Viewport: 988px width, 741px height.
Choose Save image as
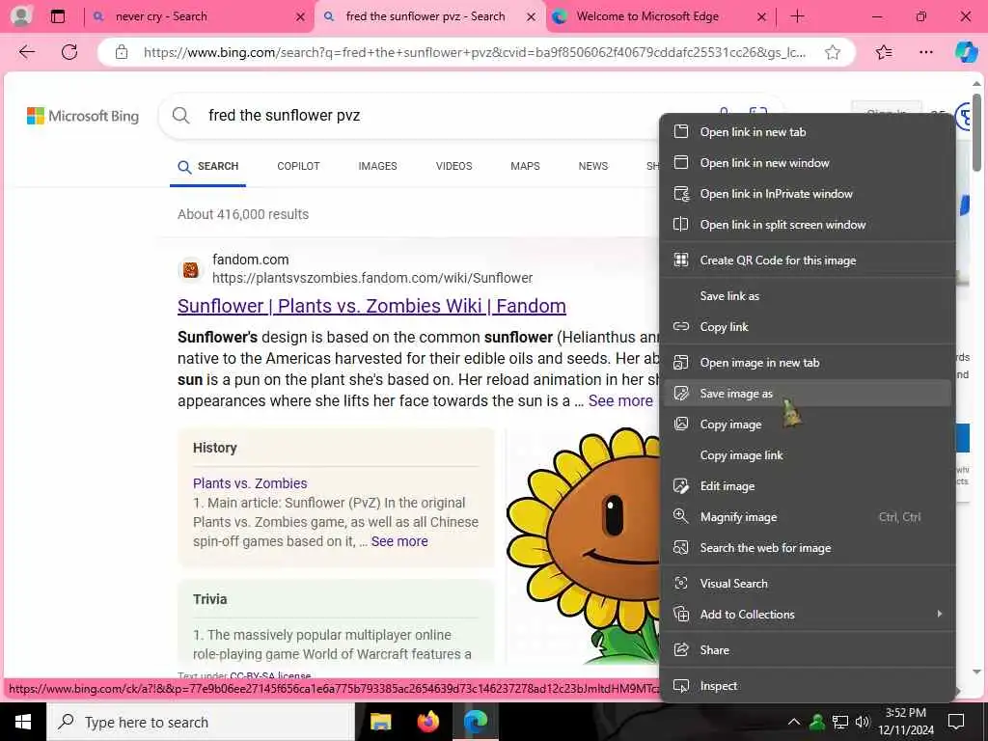point(807,394)
